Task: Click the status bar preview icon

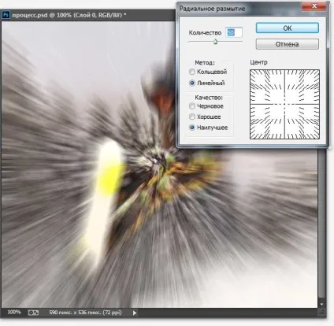Action: pos(33,313)
